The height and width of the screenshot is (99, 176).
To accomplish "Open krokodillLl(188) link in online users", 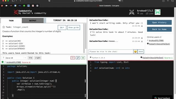I will pos(156,40).
